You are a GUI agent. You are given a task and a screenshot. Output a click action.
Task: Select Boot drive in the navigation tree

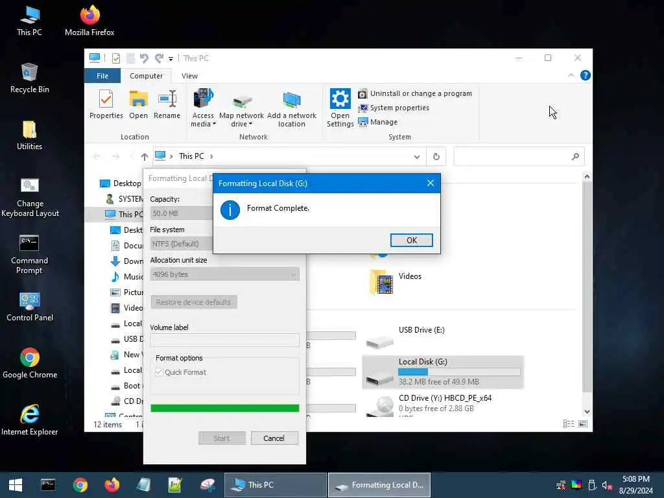(126, 385)
